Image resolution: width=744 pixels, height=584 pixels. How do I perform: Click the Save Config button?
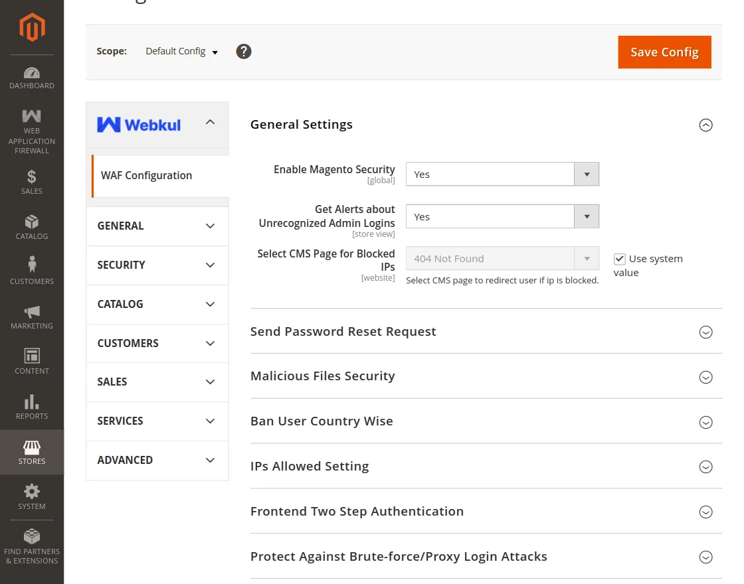[x=664, y=52]
